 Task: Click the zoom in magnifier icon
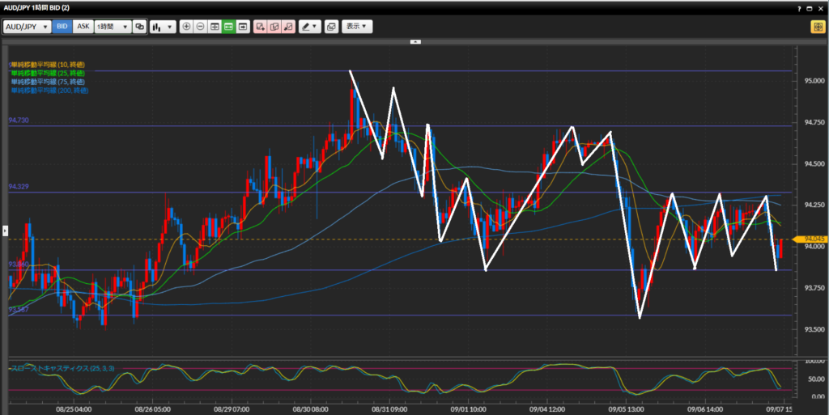click(187, 27)
